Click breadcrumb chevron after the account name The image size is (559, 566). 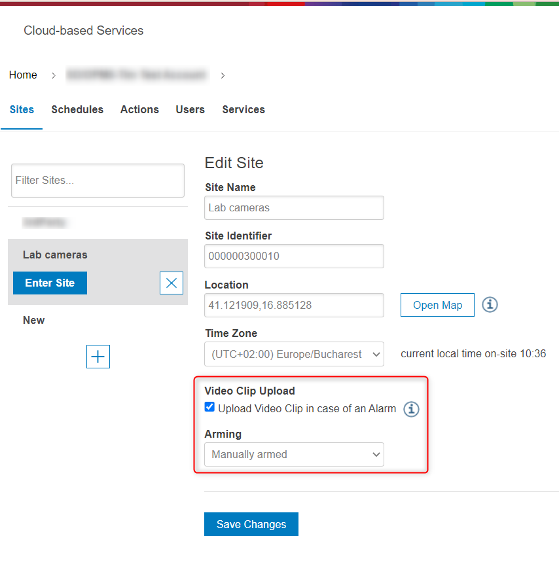223,75
